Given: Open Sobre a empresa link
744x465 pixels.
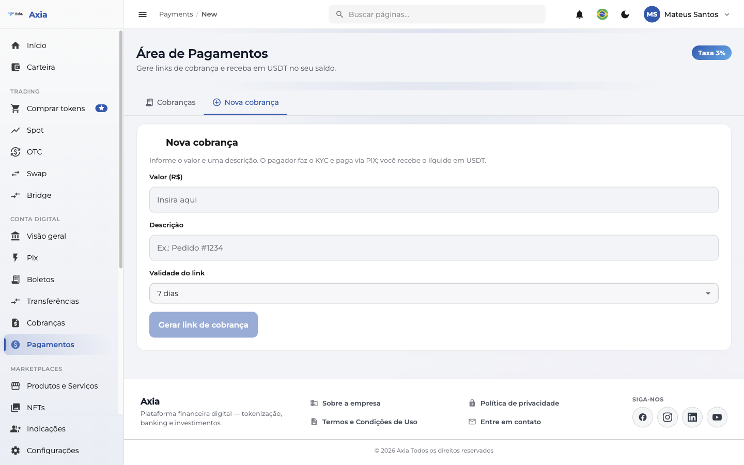Looking at the screenshot, I should [x=346, y=404].
